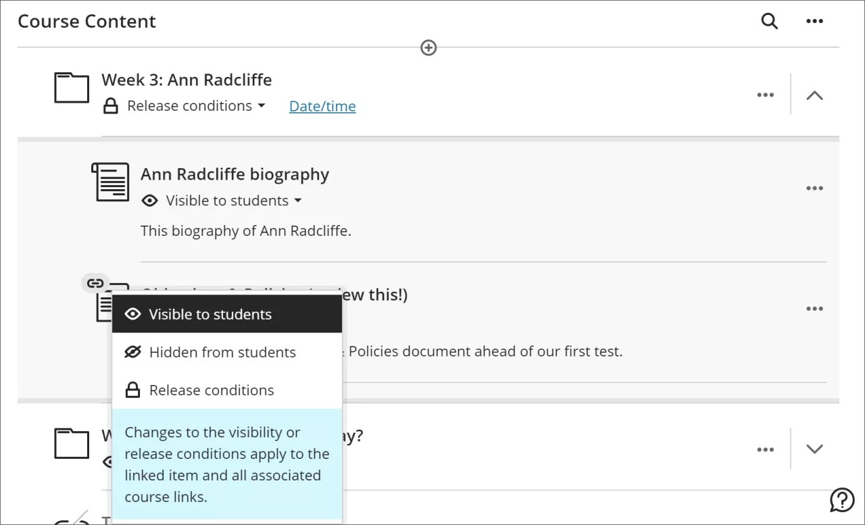This screenshot has width=865, height=525.
Task: Click the plus icon to add content
Action: (428, 47)
